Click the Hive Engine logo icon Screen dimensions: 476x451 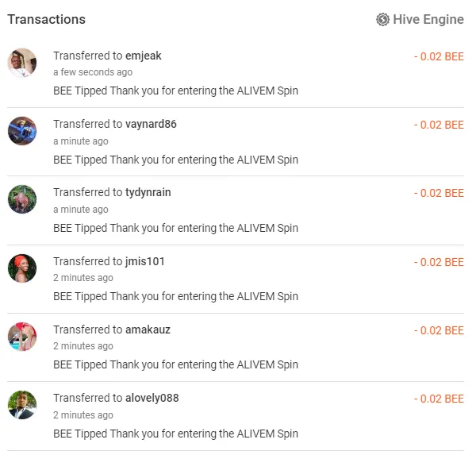click(383, 19)
